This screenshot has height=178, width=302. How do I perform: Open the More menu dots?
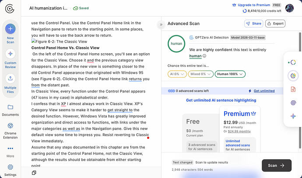point(11,148)
